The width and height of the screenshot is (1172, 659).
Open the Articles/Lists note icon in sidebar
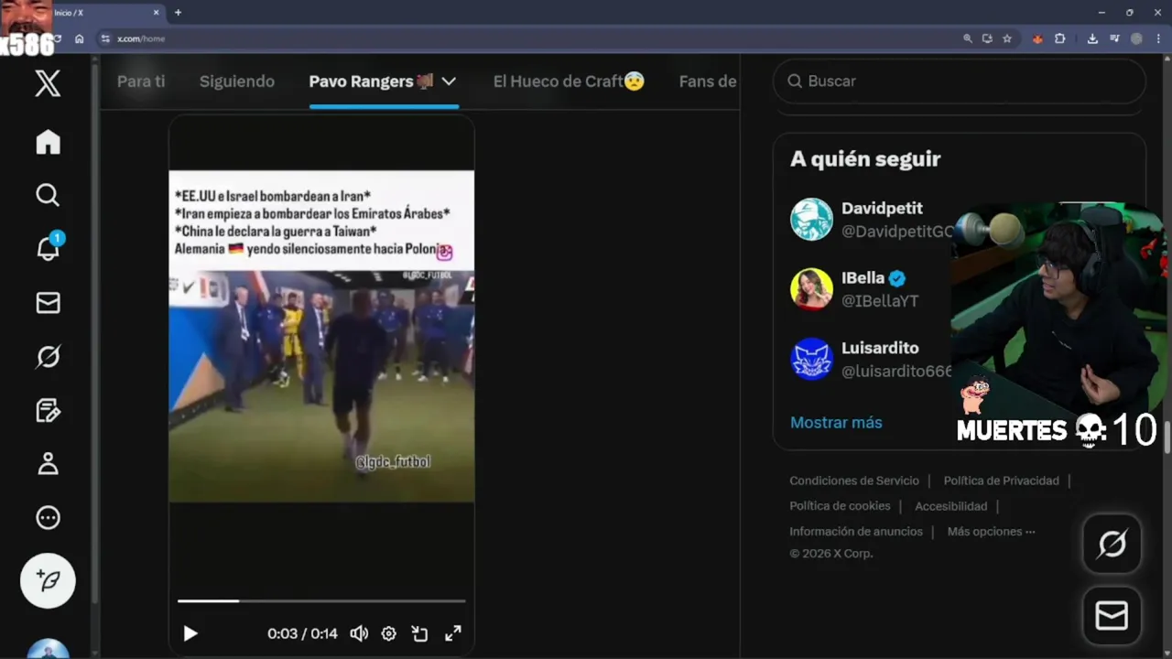pyautogui.click(x=48, y=410)
